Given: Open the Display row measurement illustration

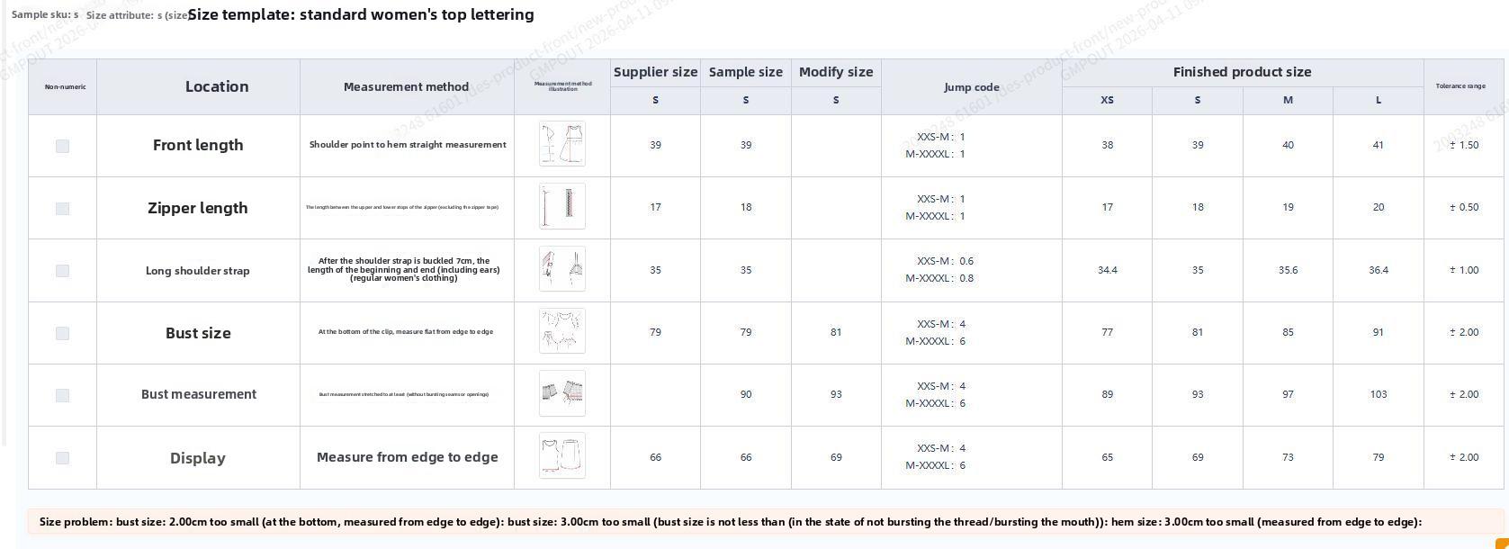Looking at the screenshot, I should click(561, 455).
